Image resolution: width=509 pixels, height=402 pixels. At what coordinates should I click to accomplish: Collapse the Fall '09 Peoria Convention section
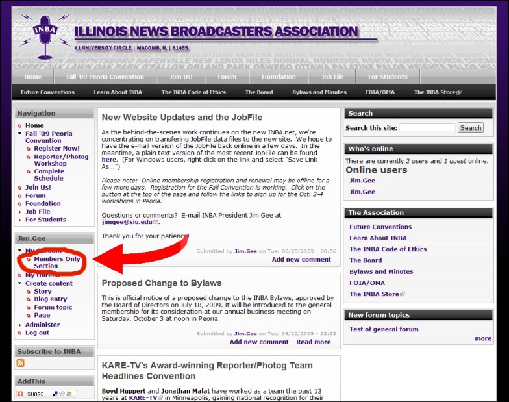pyautogui.click(x=20, y=134)
